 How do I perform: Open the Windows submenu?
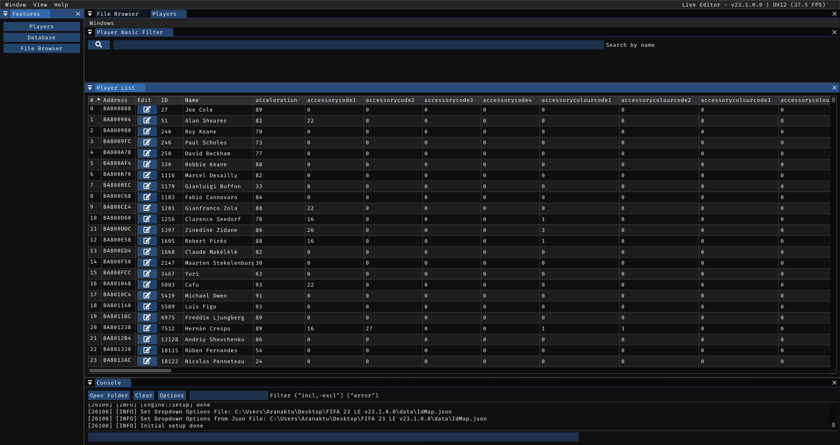[x=102, y=23]
